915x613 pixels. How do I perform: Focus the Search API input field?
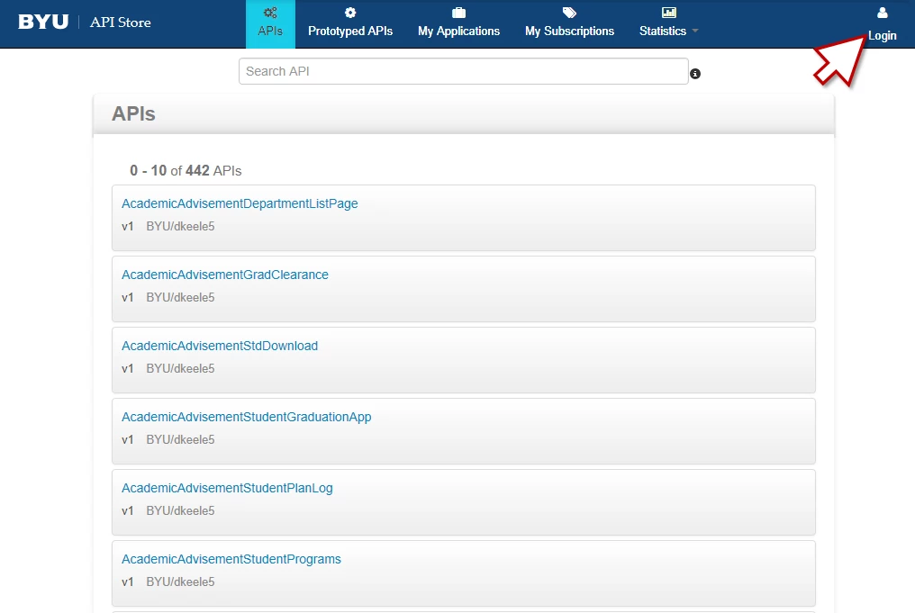[x=463, y=71]
